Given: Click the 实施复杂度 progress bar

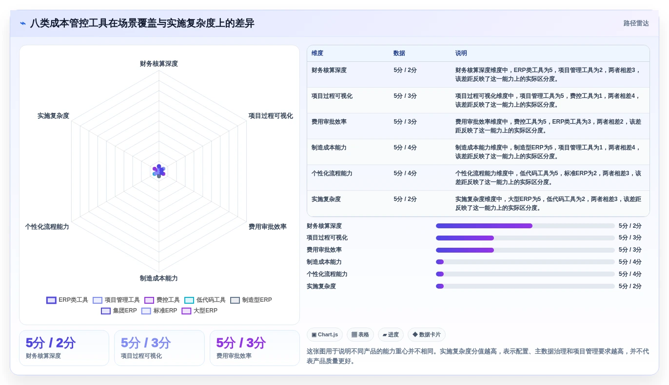Looking at the screenshot, I should pos(525,286).
